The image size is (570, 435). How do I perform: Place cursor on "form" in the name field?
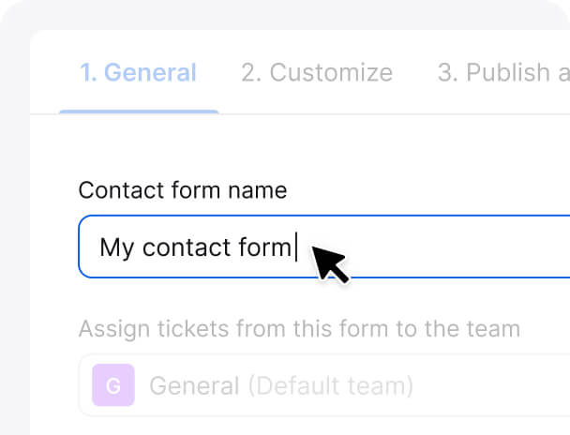pyautogui.click(x=267, y=247)
